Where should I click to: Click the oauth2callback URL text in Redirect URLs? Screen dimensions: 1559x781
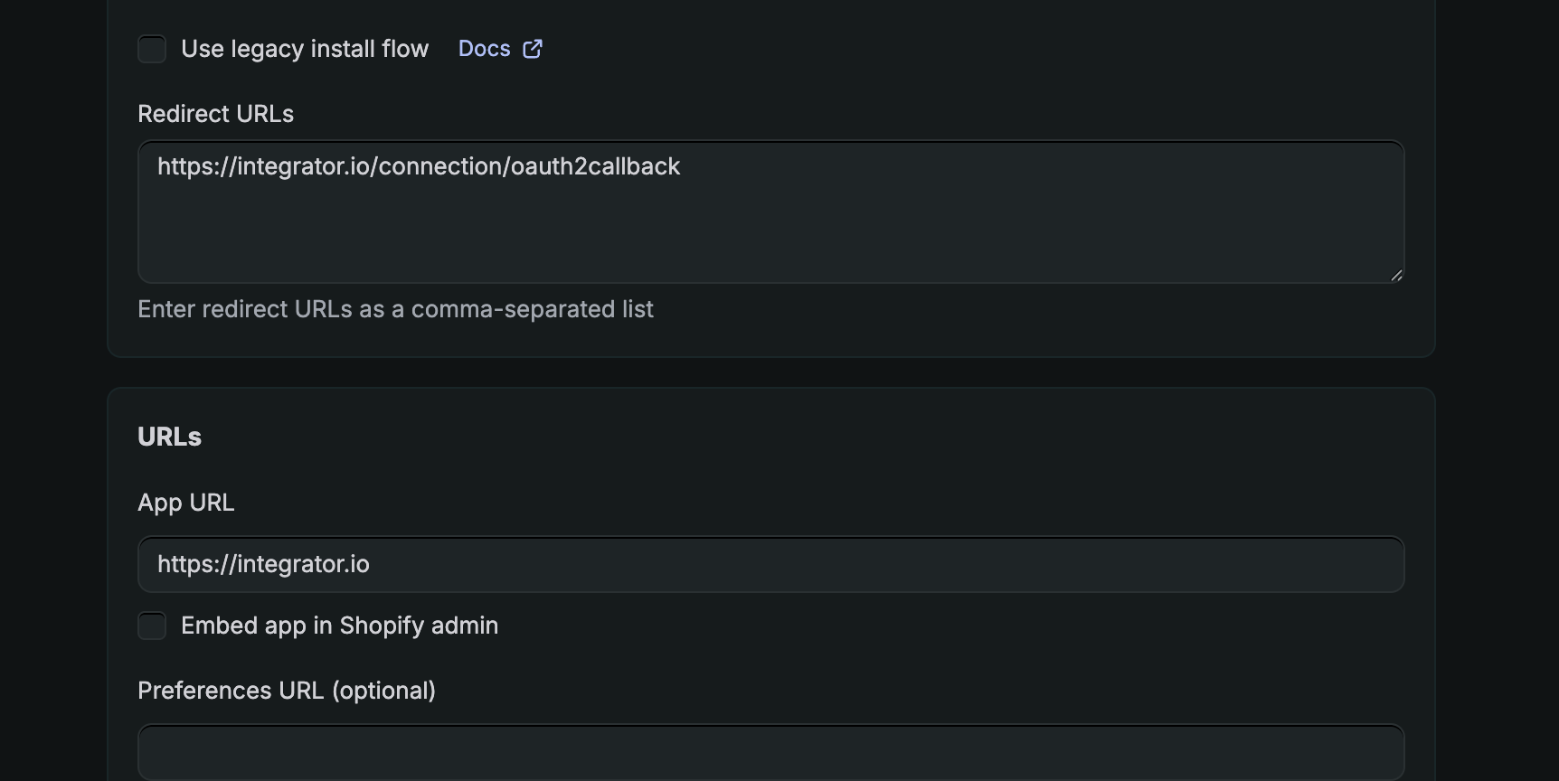419,166
